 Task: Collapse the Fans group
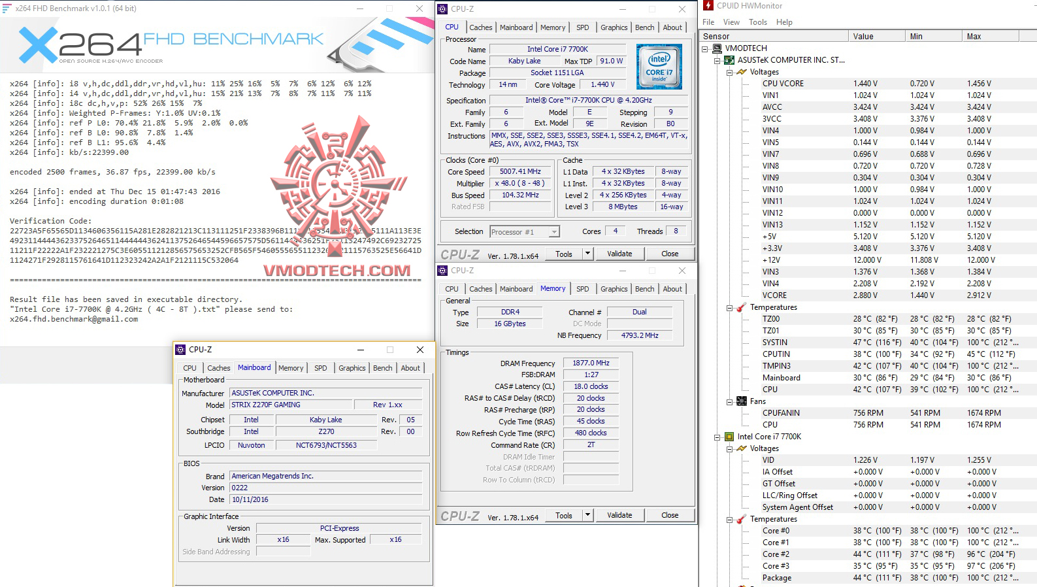coord(730,401)
